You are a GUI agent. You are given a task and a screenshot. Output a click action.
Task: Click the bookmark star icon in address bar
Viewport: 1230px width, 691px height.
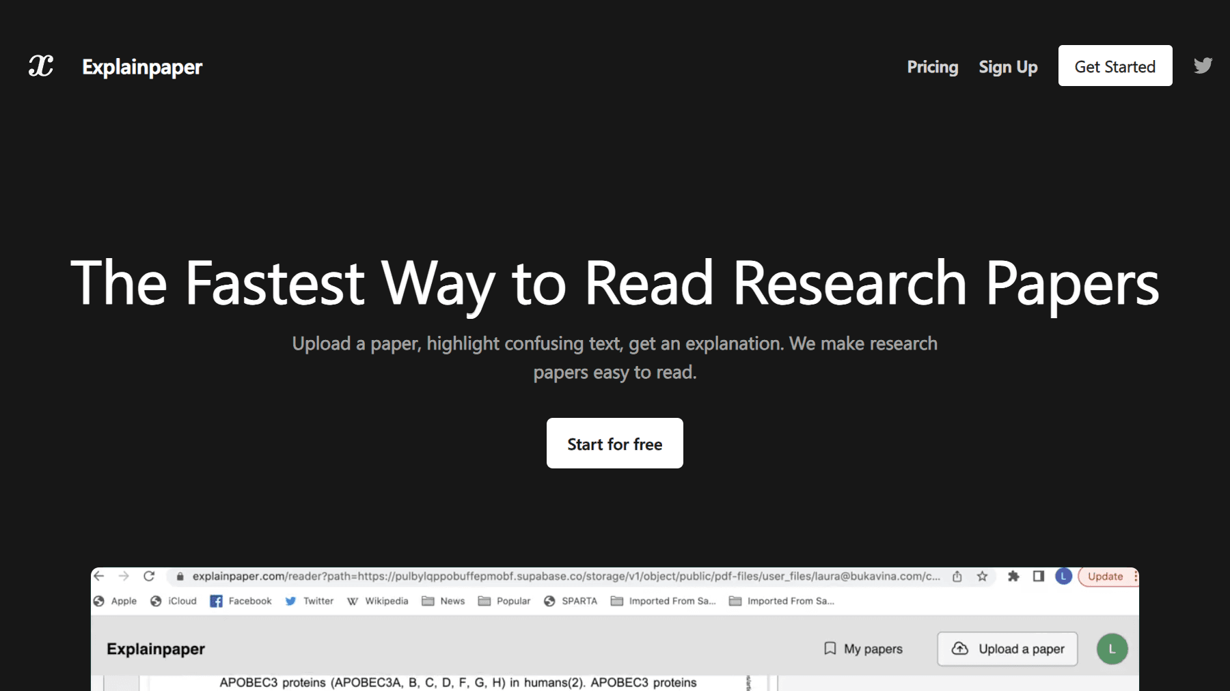(982, 576)
